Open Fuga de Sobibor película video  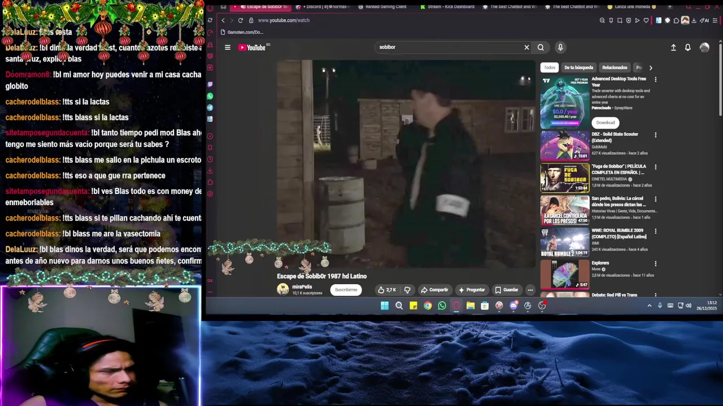click(x=565, y=178)
